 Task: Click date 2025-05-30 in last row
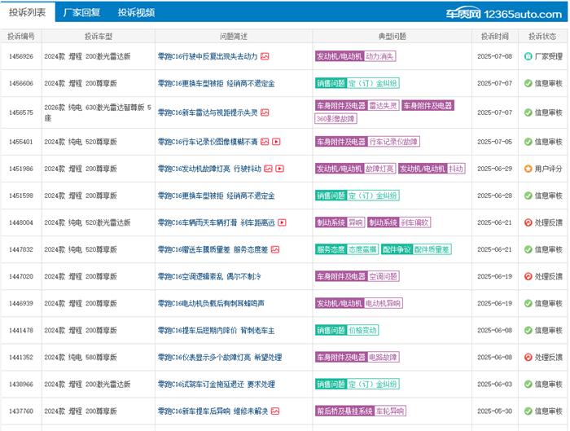495,411
